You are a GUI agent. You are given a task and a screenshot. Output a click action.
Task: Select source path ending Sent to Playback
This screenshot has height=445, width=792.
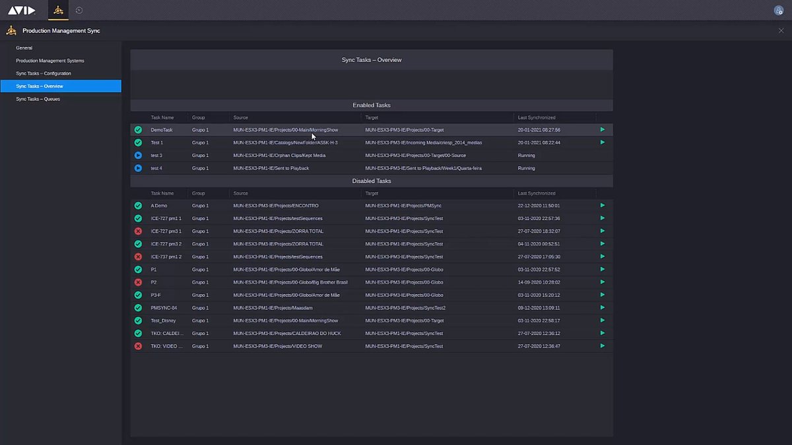[x=271, y=168]
